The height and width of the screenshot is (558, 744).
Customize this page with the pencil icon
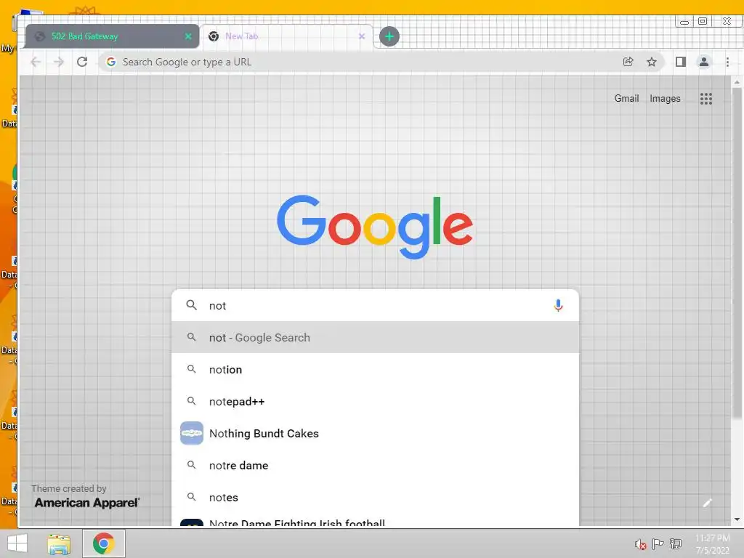(707, 503)
